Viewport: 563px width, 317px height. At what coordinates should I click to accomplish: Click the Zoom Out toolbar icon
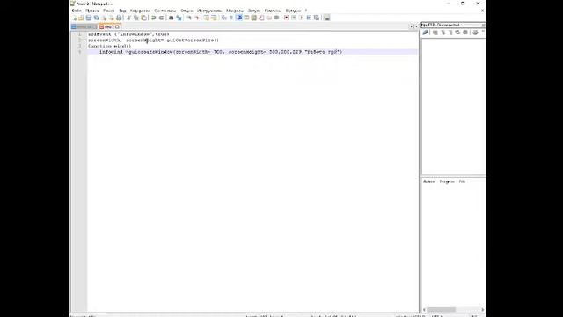pyautogui.click(x=196, y=18)
